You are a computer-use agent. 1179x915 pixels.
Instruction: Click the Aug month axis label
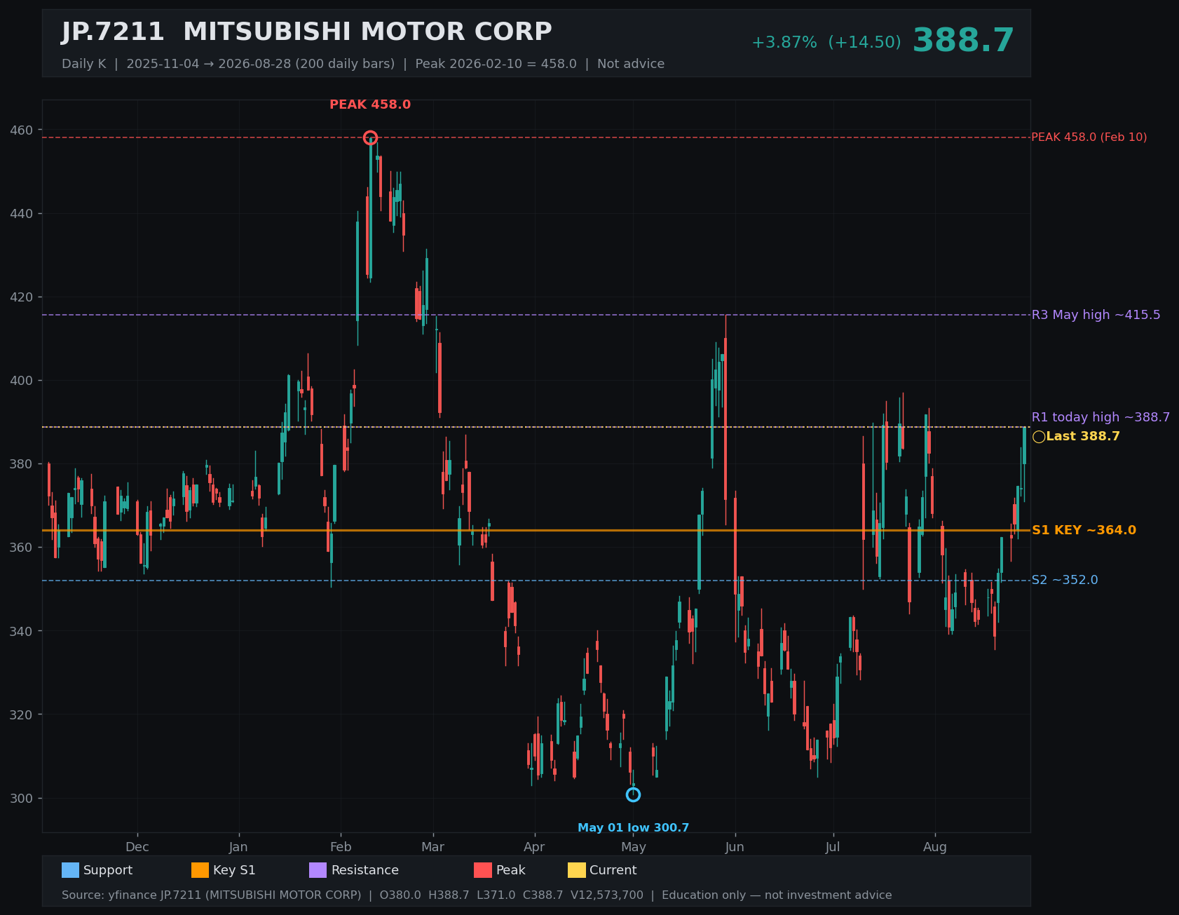[935, 847]
